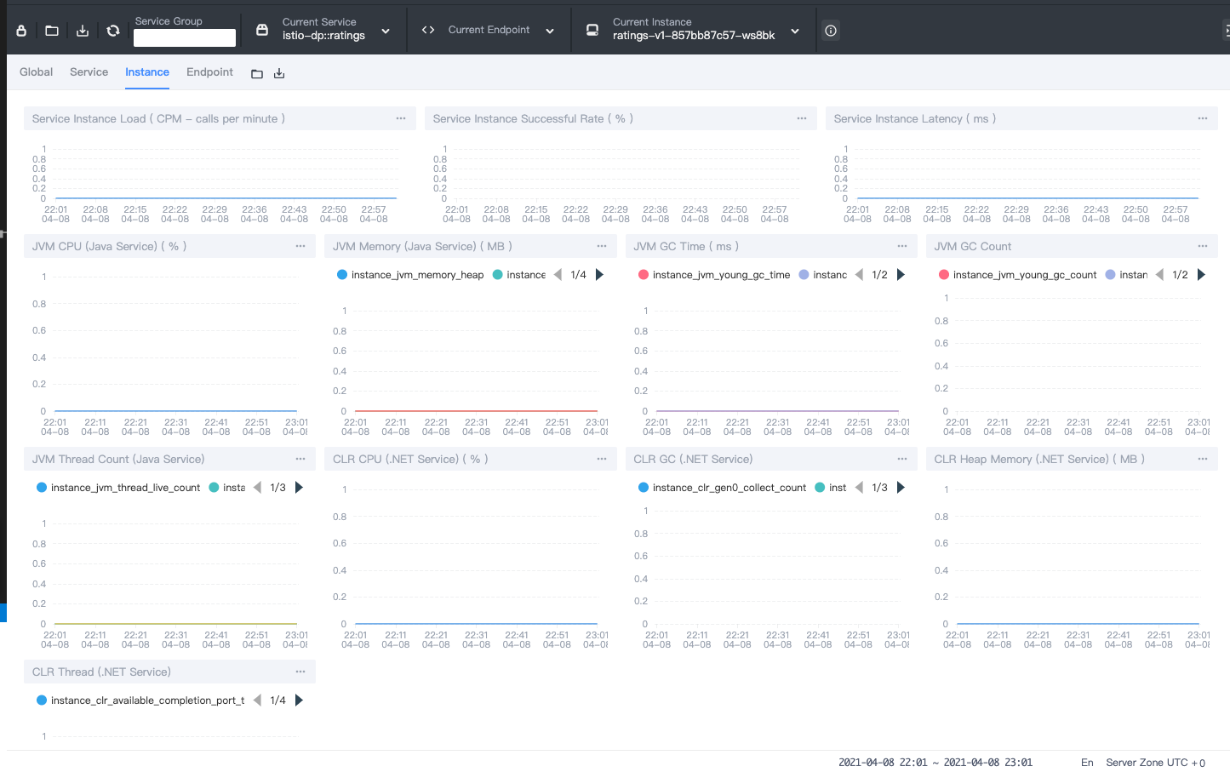
Task: Toggle the instance_jvm_memory_heap legend series
Action: click(x=411, y=275)
